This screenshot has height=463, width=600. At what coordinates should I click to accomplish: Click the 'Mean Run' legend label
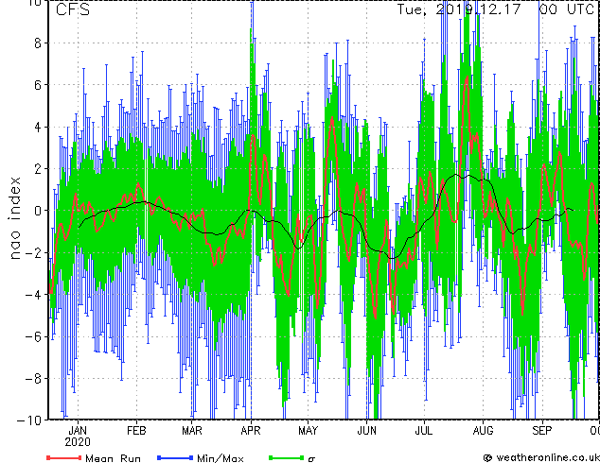(x=113, y=458)
